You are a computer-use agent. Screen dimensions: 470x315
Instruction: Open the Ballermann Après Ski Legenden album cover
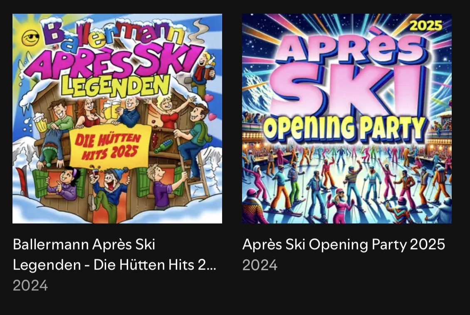click(117, 119)
